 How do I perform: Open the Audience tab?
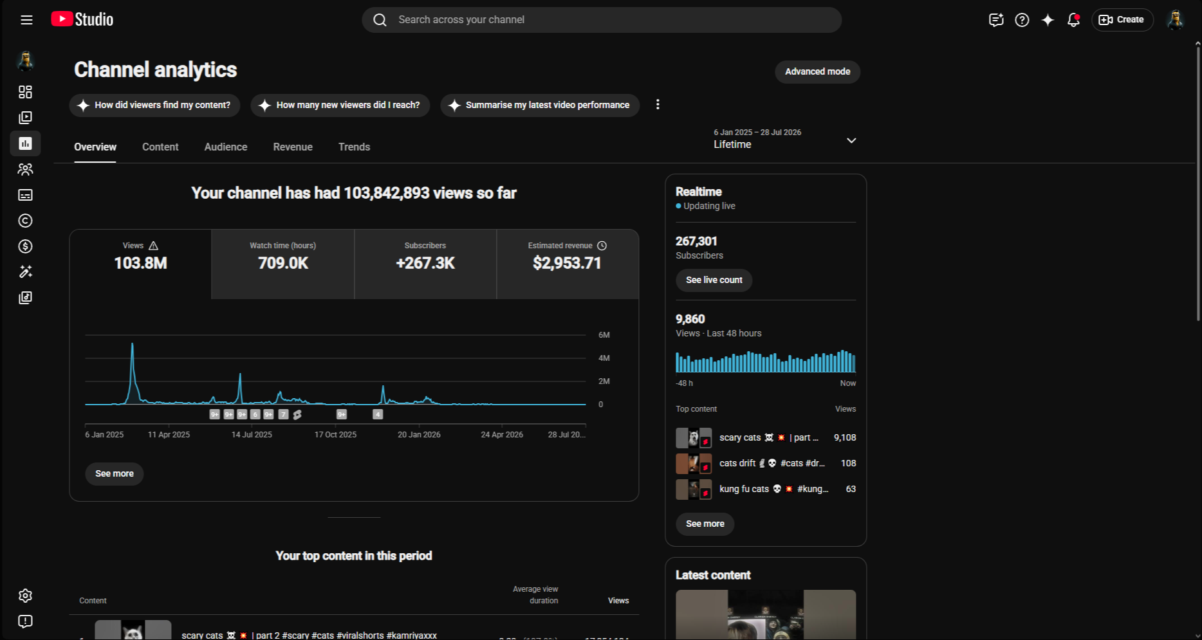[226, 147]
